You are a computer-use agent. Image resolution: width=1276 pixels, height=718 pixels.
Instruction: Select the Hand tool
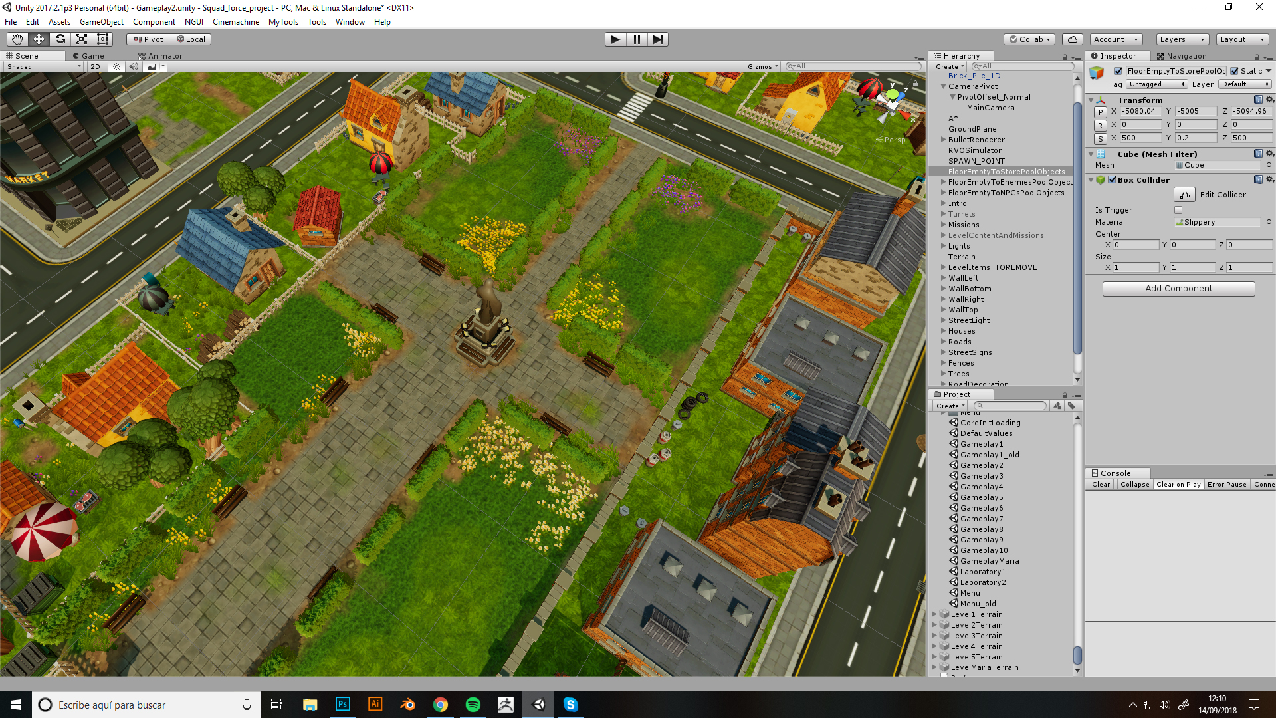[x=17, y=39]
